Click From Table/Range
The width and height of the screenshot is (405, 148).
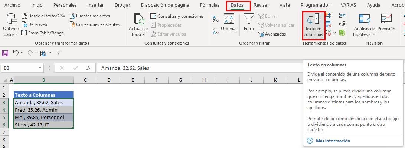[43, 33]
